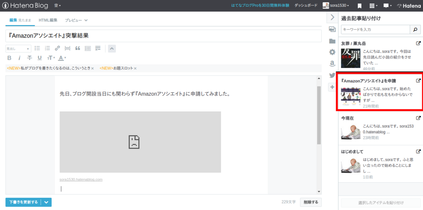The image size is (423, 210).
Task: Click the Hatena logo at top right
Action: click(409, 6)
